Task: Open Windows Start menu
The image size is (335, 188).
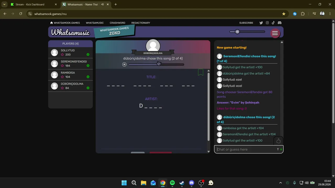Action: (124, 183)
